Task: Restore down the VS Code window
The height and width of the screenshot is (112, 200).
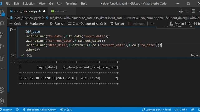Action: click(188, 3)
